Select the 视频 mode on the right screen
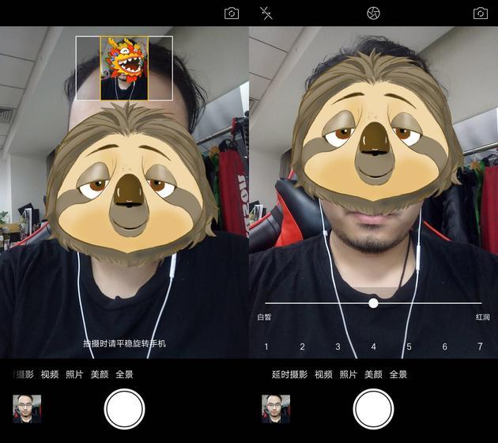This screenshot has height=443, width=498. [323, 374]
